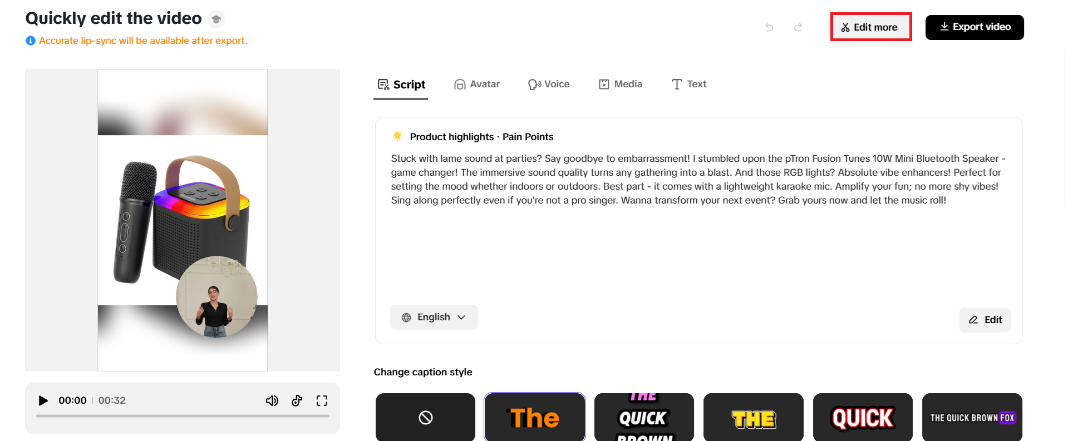Click the video progress bar
1068x441 pixels.
[183, 416]
